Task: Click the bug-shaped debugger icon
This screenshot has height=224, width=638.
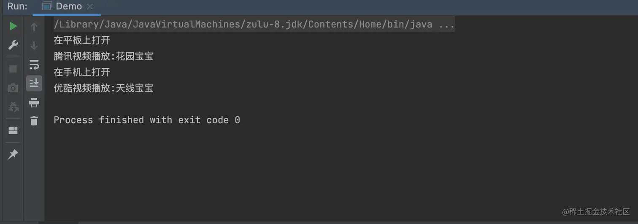Action: click(13, 107)
